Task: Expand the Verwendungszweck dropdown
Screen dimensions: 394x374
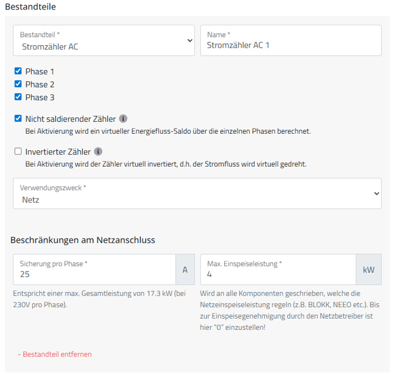Action: (197, 194)
